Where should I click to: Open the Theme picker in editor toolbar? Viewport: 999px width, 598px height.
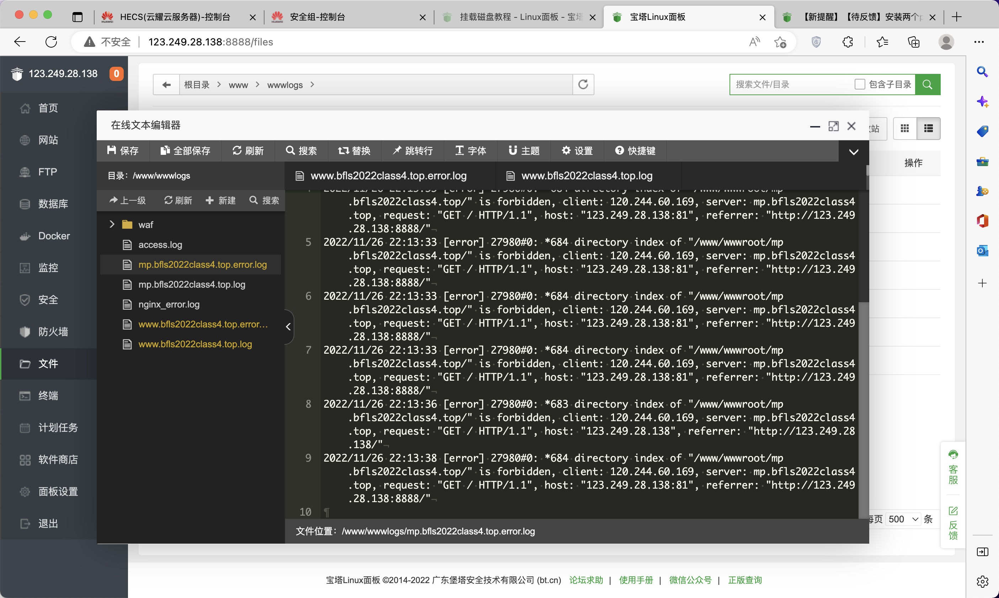pos(524,150)
